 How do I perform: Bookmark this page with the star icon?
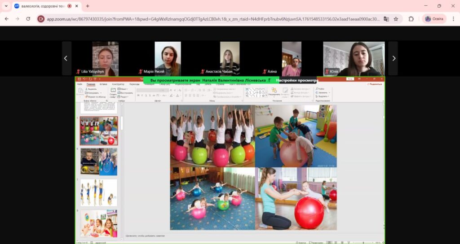click(x=396, y=19)
